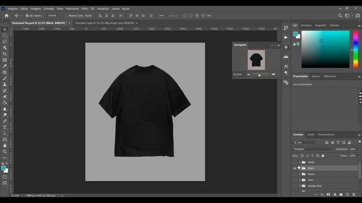Open the three-dots more options in options bar
The width and height of the screenshot is (362, 203).
[161, 16]
